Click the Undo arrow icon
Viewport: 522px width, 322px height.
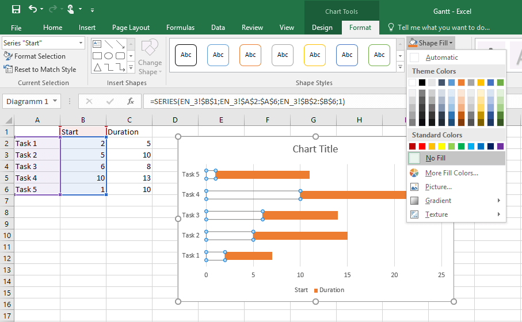pos(33,9)
